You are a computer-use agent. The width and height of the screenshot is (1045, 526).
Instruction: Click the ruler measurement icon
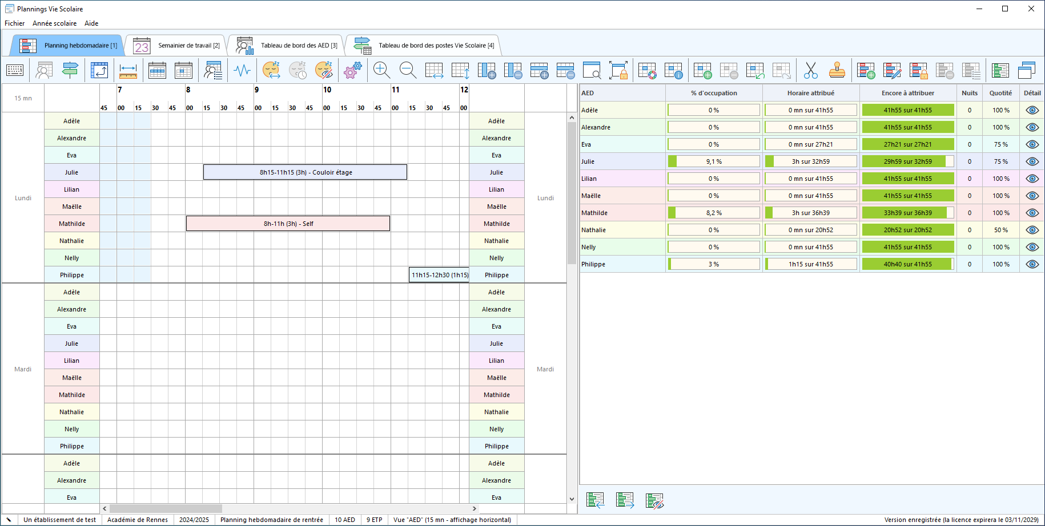pos(128,70)
